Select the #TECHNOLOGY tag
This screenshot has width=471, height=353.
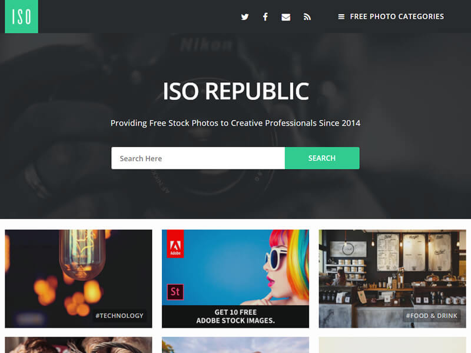tap(120, 315)
